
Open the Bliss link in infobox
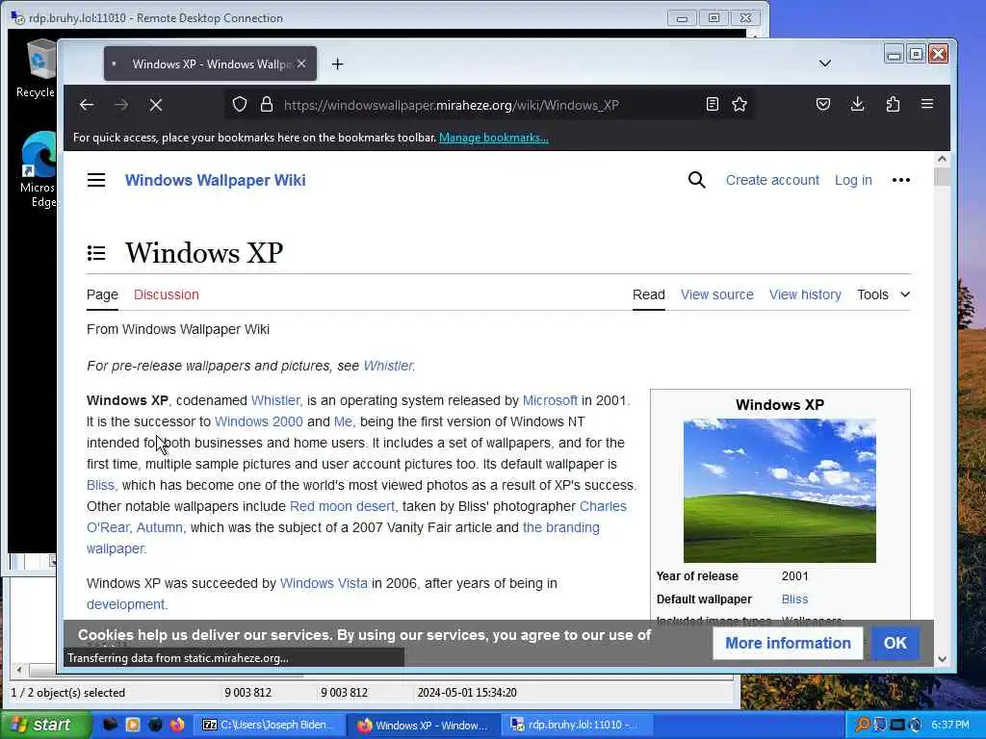(794, 599)
